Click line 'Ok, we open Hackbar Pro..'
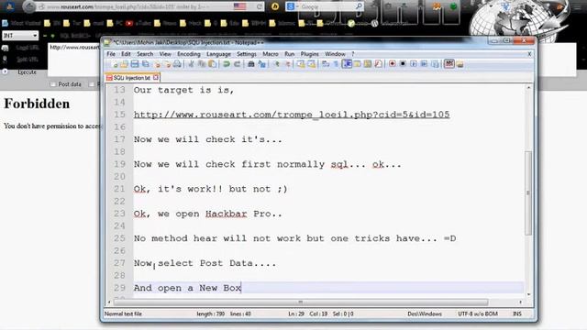Screen dimensions: 587x330 [x=208, y=214]
